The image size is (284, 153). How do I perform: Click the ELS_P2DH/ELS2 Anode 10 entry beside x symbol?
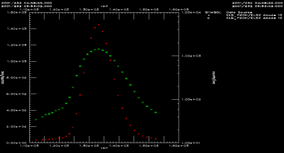click(x=254, y=18)
